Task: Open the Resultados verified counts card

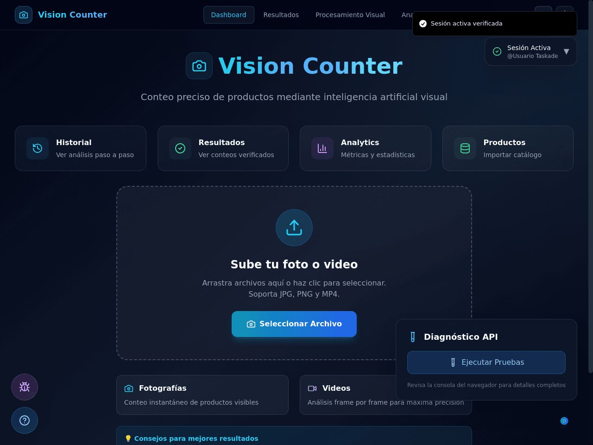Action: coord(223,148)
